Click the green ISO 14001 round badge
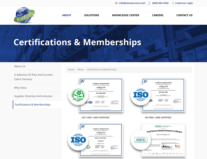 (x=78, y=95)
